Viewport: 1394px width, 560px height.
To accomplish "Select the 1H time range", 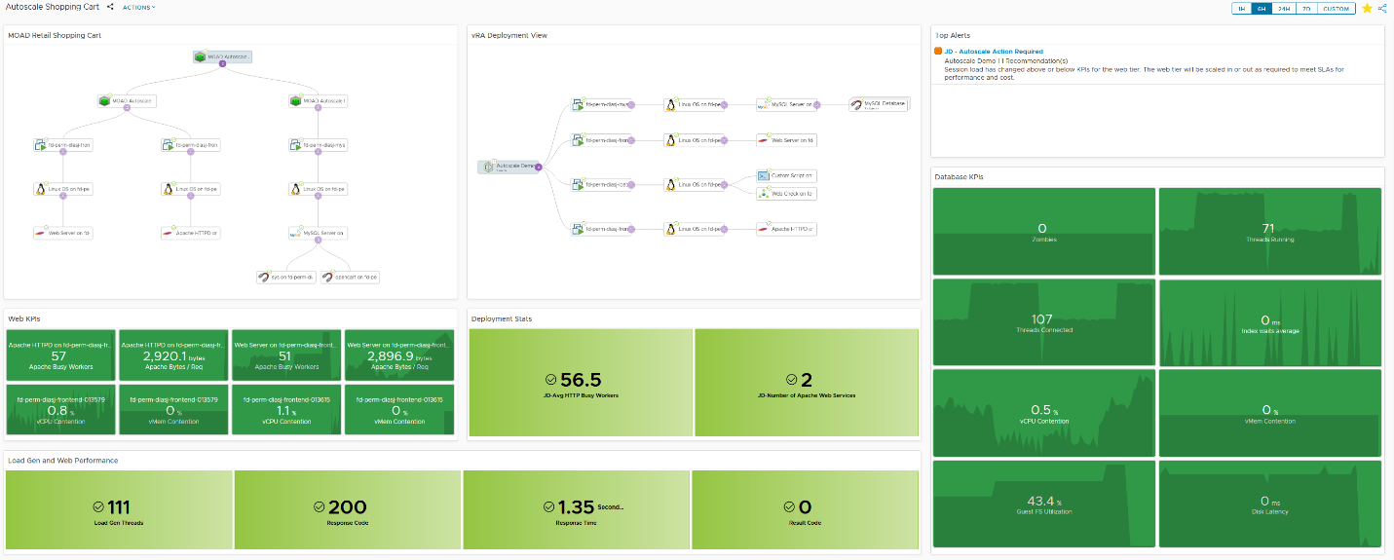I will click(1241, 8).
